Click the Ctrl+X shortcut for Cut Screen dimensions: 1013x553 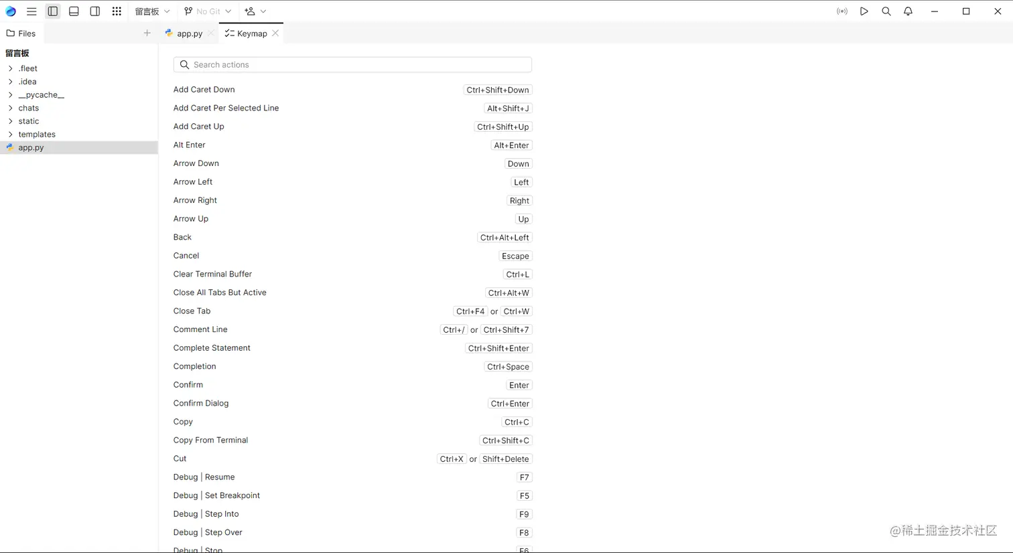[x=452, y=459]
